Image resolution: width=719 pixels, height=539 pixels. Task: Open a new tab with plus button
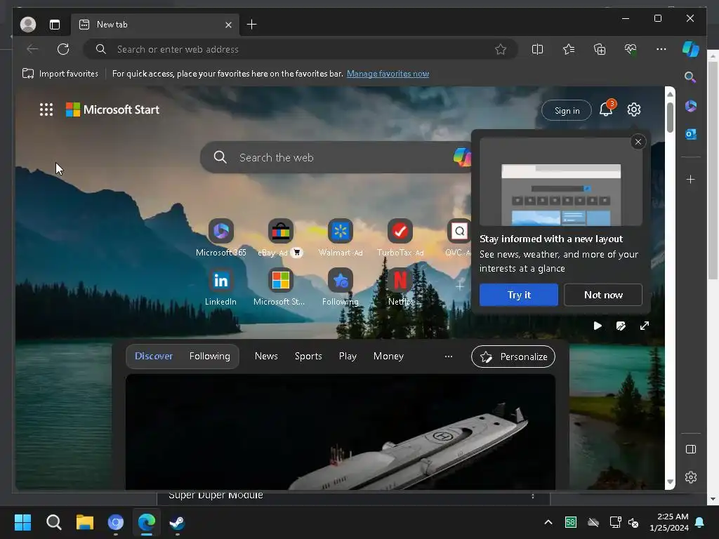pyautogui.click(x=252, y=25)
